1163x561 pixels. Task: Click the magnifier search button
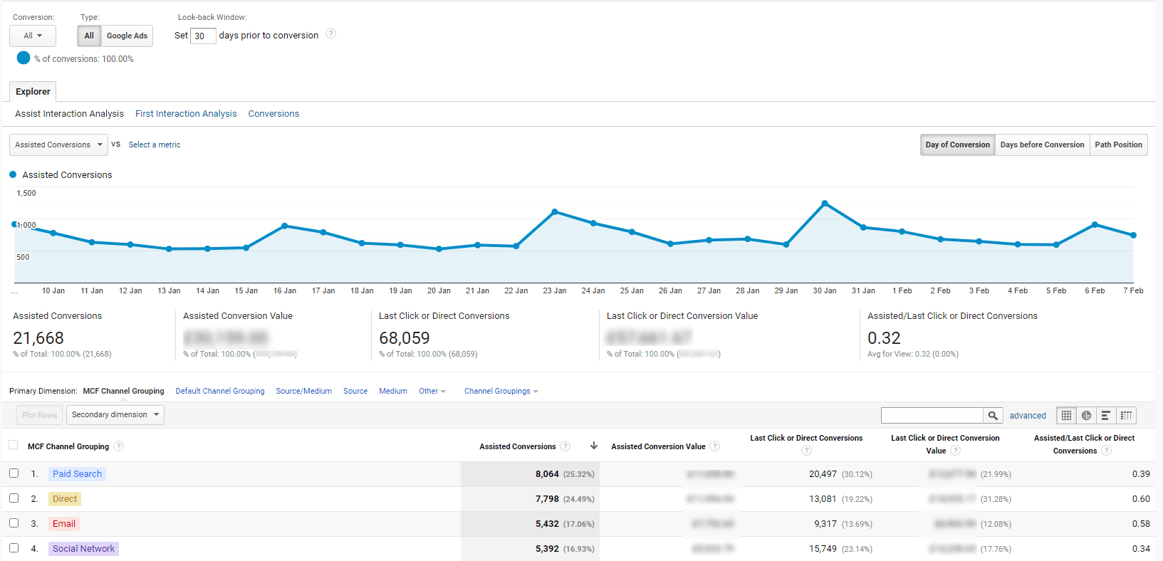point(993,416)
